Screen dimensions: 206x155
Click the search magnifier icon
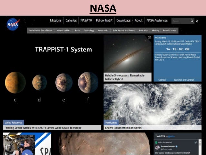click(192, 21)
